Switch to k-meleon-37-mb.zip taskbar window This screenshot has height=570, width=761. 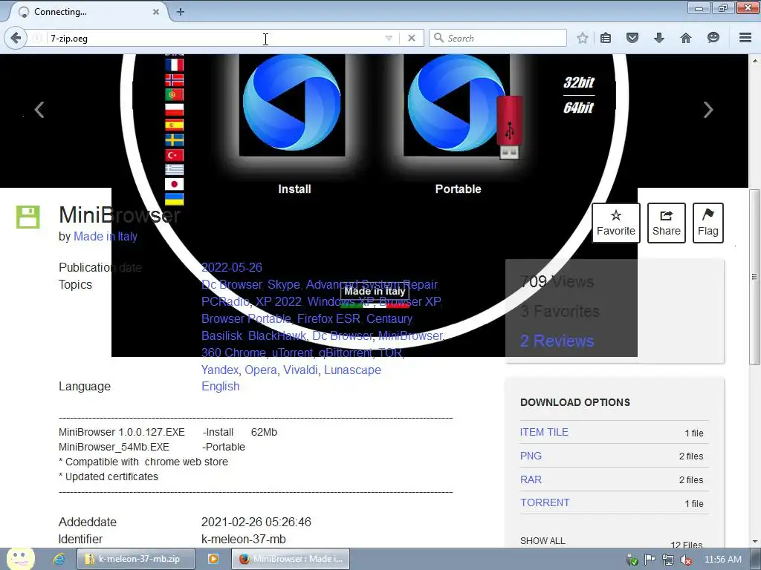(x=137, y=559)
